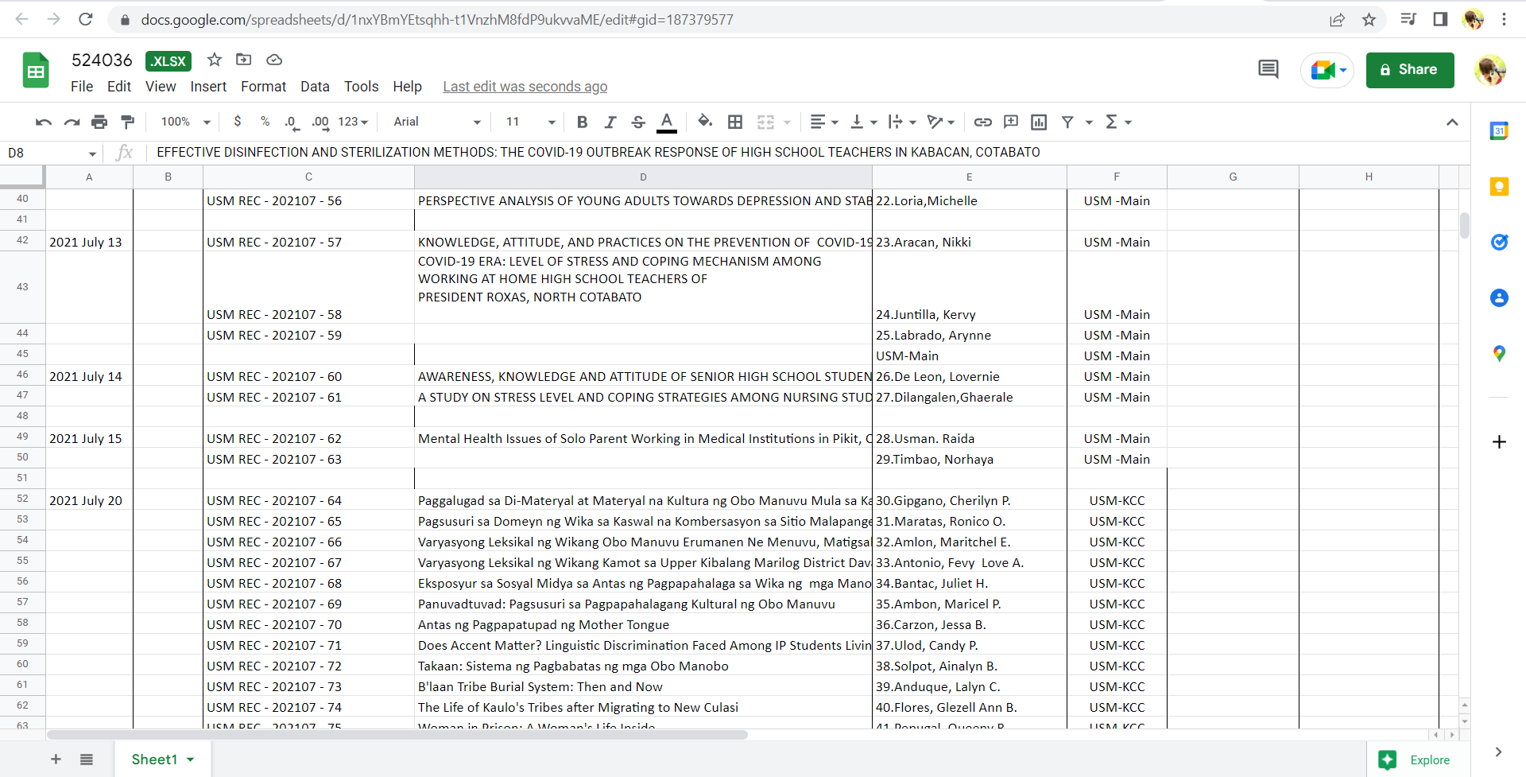The height and width of the screenshot is (777, 1526).
Task: Click get add-ons plus icon
Action: click(1499, 442)
